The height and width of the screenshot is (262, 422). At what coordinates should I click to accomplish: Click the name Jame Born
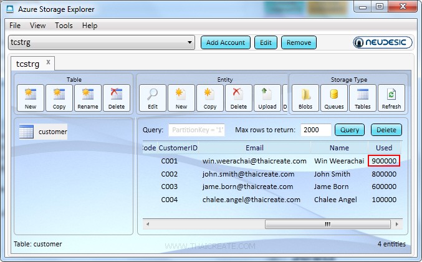coord(331,187)
